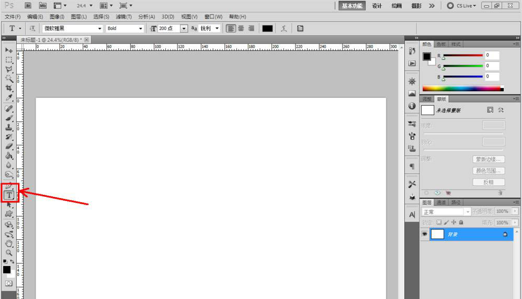This screenshot has width=522, height=299.
Task: Switch to the 路径 tab
Action: 456,202
